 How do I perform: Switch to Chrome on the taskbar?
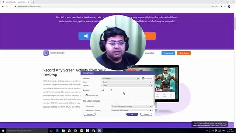[x=75, y=130]
